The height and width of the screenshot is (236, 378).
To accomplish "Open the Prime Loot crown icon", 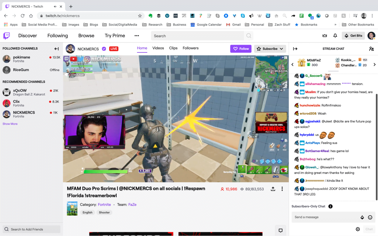I will [x=325, y=36].
